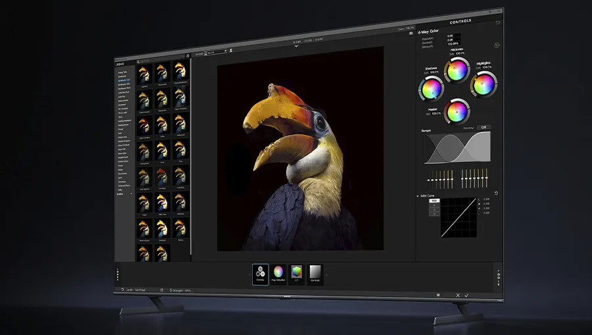
Task: Click the Shadows color wheel
Action: 432,87
